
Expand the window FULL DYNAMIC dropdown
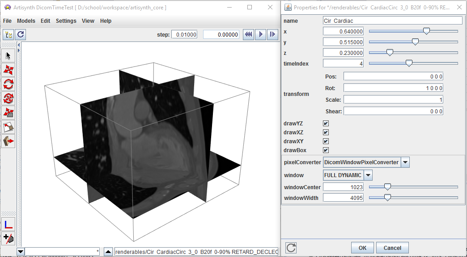368,175
